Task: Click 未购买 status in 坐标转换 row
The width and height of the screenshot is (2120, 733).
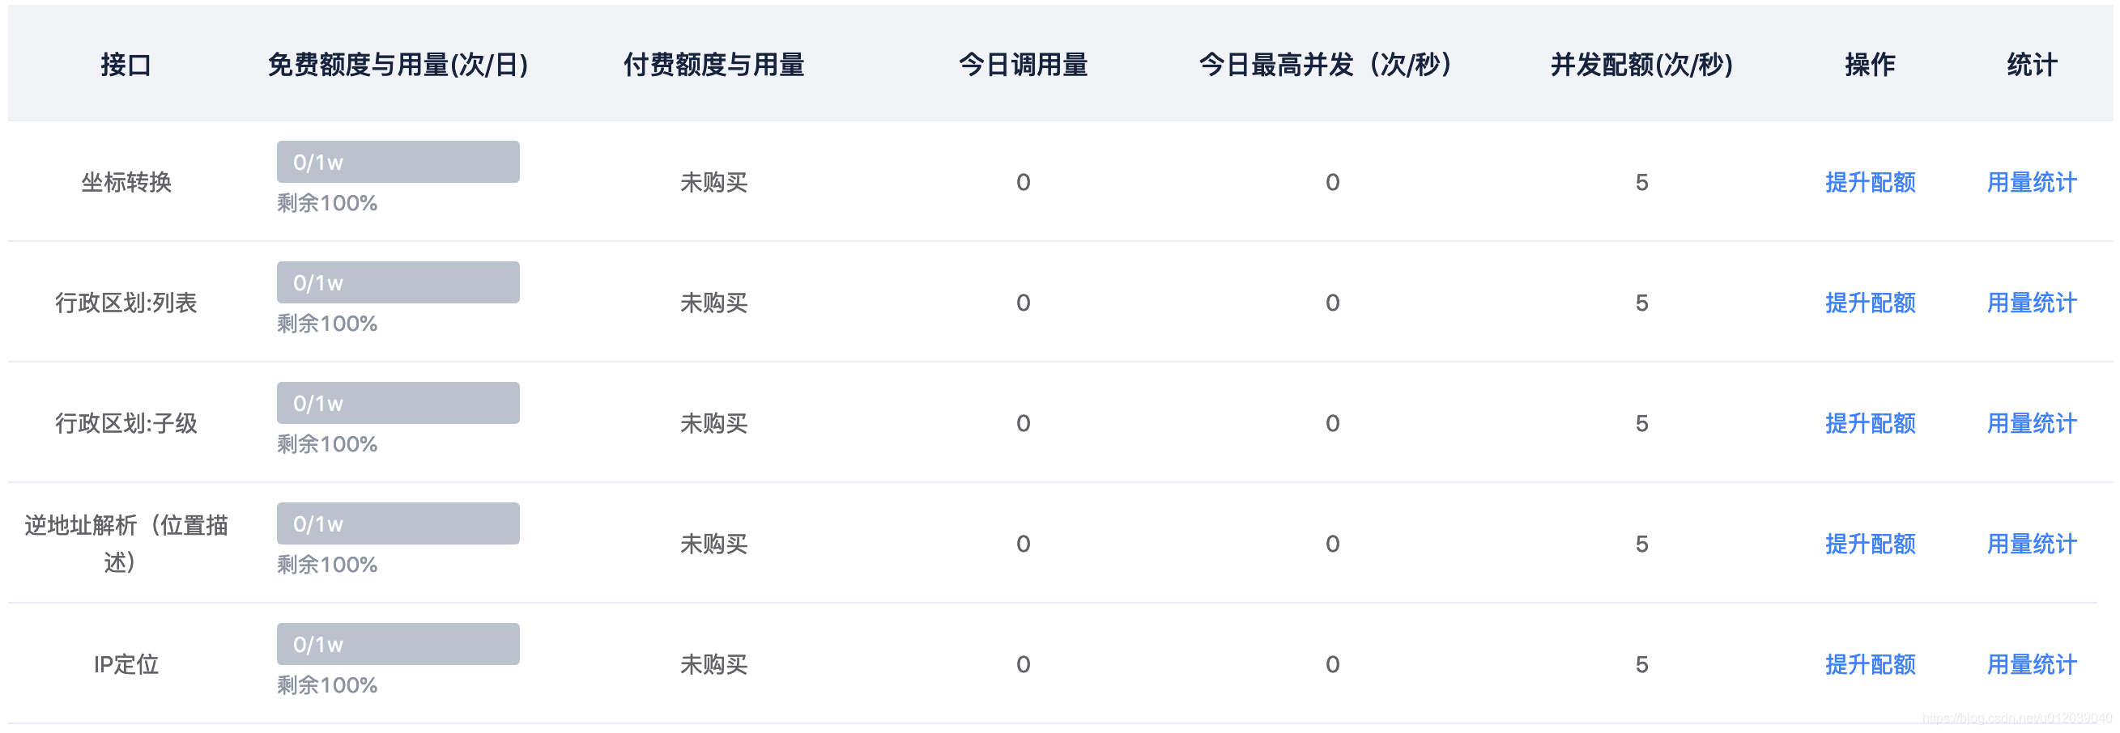Action: 713,182
